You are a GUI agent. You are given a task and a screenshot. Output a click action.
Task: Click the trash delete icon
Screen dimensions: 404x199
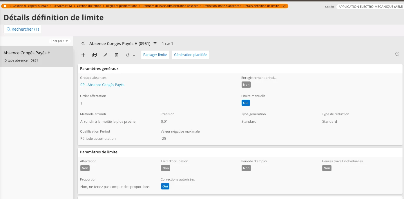pyautogui.click(x=117, y=55)
